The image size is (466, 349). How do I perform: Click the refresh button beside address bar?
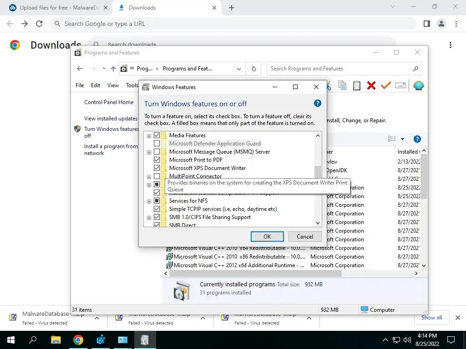254,69
